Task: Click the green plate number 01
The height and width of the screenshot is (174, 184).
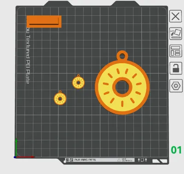Action: tap(176, 150)
